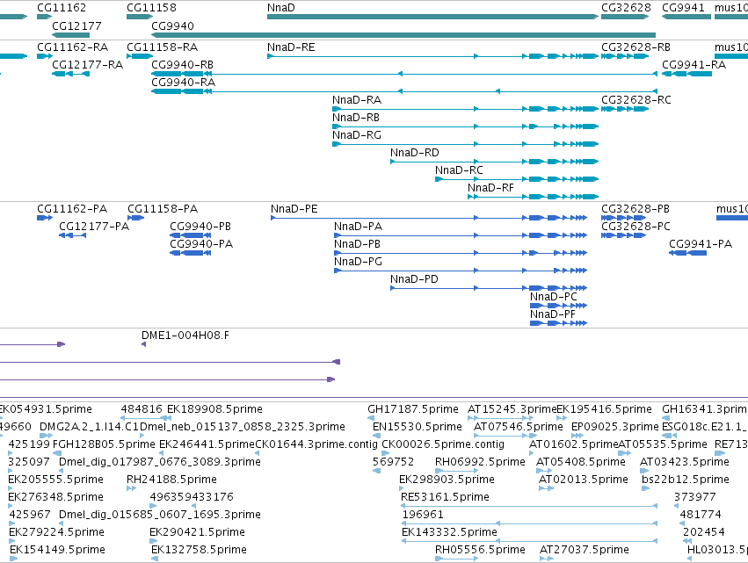Viewport: 748px width, 563px height.
Task: Select the NnaD gene bar
Action: click(x=432, y=17)
